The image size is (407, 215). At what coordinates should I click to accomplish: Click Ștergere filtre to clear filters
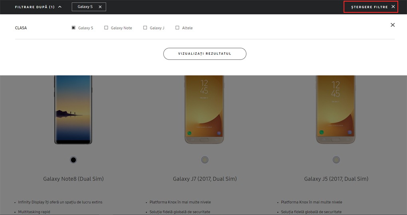371,7
